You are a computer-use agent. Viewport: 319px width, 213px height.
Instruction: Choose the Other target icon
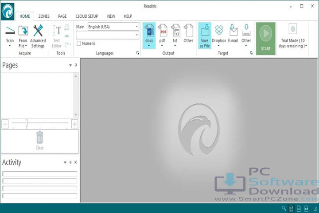tap(246, 30)
